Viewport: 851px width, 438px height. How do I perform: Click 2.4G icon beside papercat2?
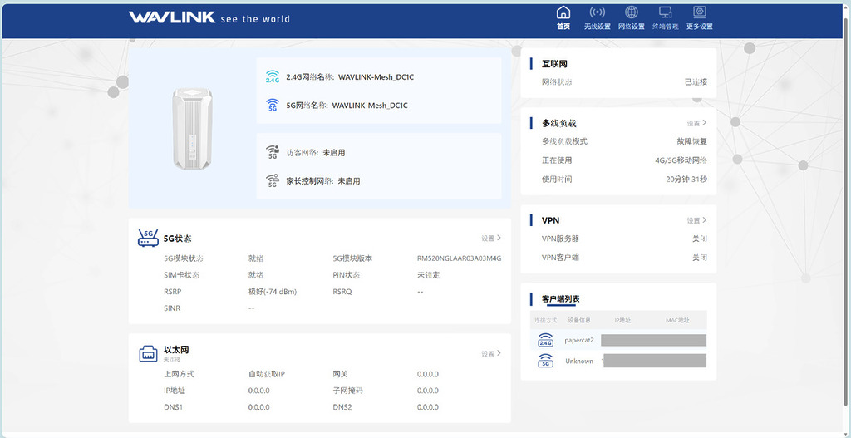[545, 340]
